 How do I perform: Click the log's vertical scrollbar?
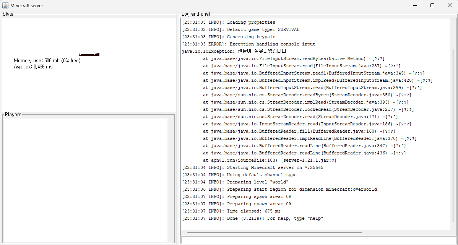click(453, 135)
